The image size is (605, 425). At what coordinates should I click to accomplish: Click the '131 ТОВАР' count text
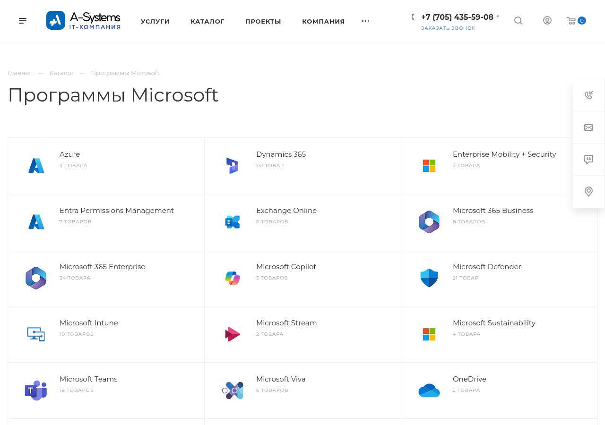point(270,166)
